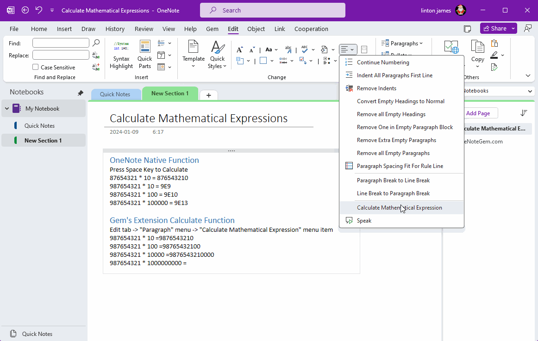Expand the Share button dropdown arrow
The width and height of the screenshot is (538, 341).
point(513,28)
